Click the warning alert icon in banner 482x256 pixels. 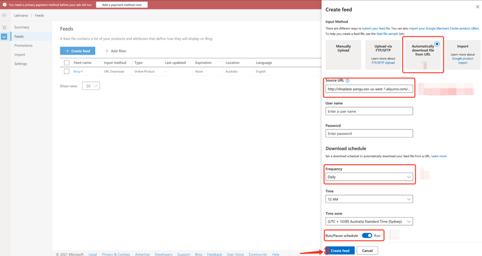click(4, 5)
